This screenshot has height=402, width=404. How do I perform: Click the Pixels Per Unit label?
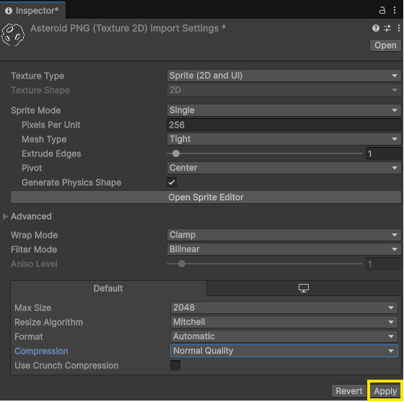51,125
